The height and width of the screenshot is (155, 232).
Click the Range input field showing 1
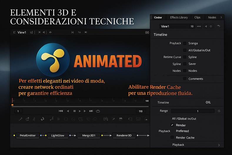tap(193, 111)
